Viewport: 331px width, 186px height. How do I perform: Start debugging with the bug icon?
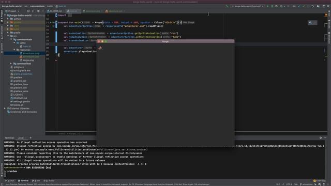click(x=272, y=6)
